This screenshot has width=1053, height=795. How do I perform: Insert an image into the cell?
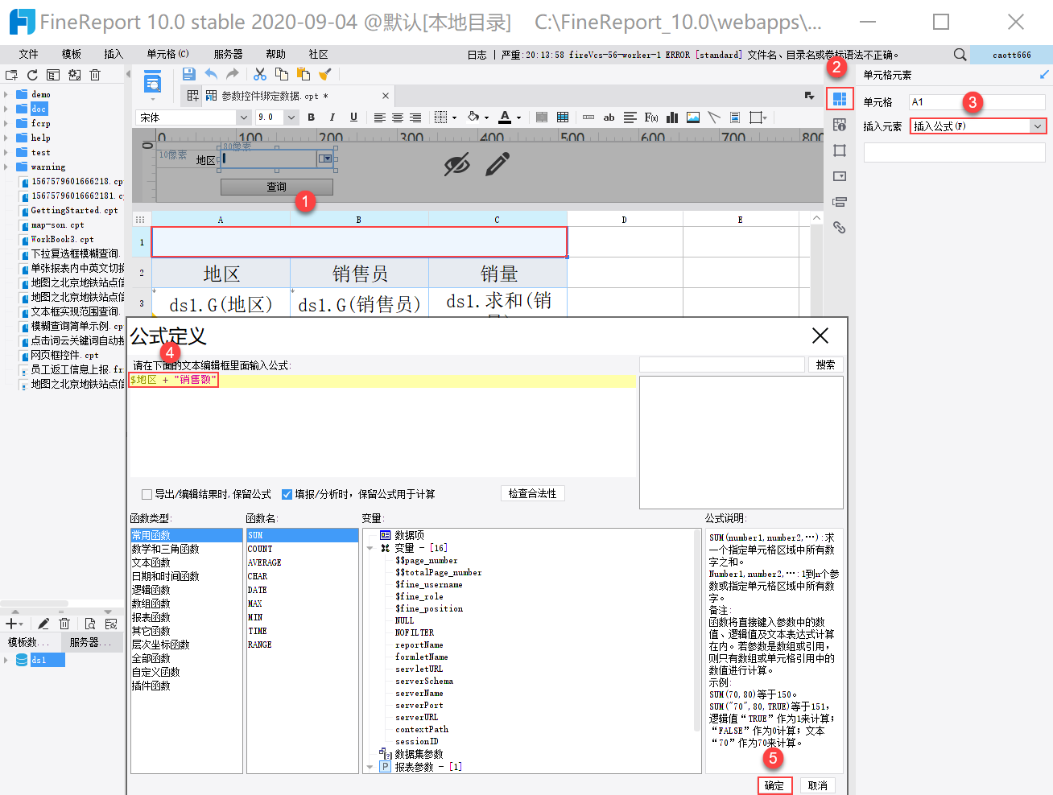coord(693,117)
